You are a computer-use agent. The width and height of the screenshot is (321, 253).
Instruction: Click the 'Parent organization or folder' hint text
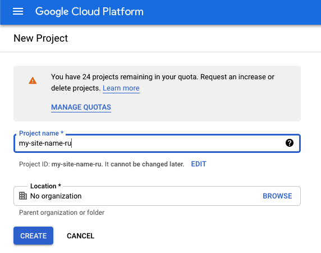tap(62, 213)
